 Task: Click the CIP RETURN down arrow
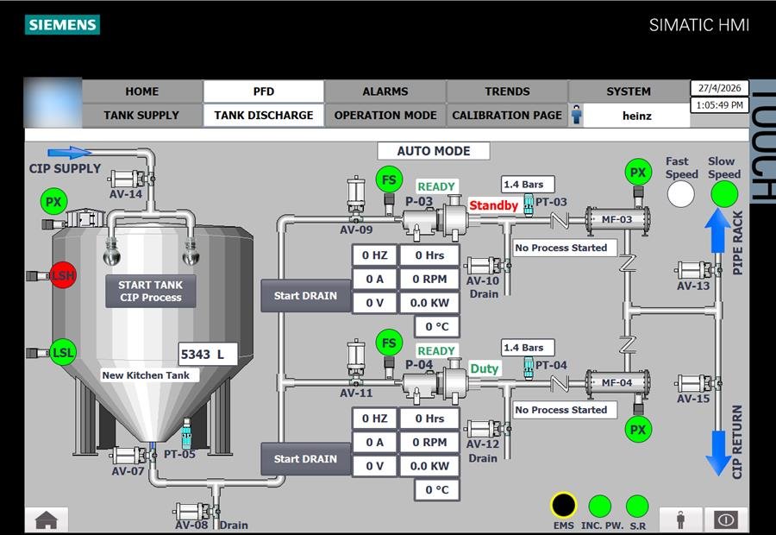pos(717,453)
